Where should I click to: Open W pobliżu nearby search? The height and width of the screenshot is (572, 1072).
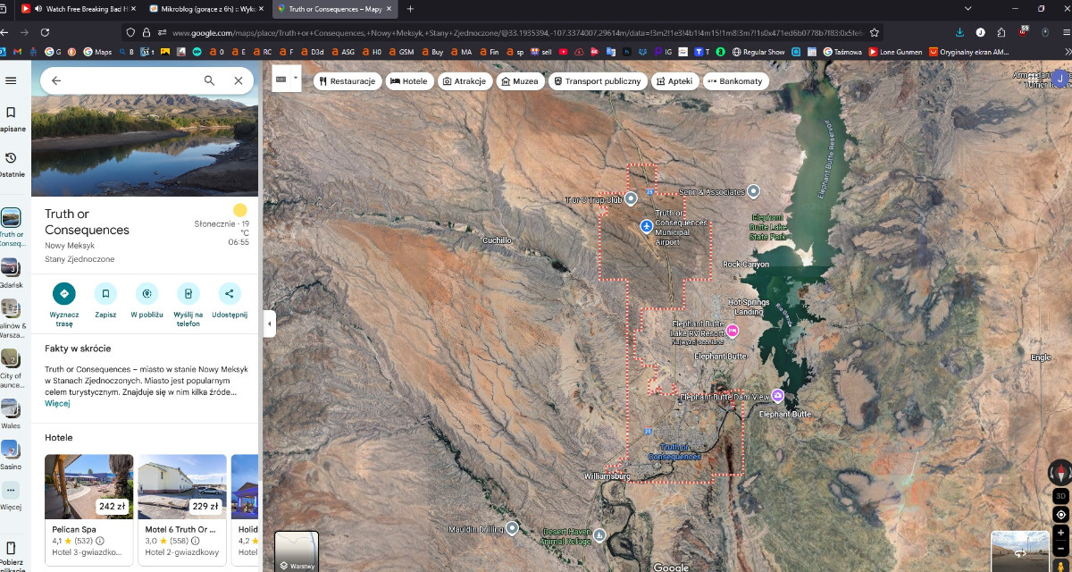(147, 293)
